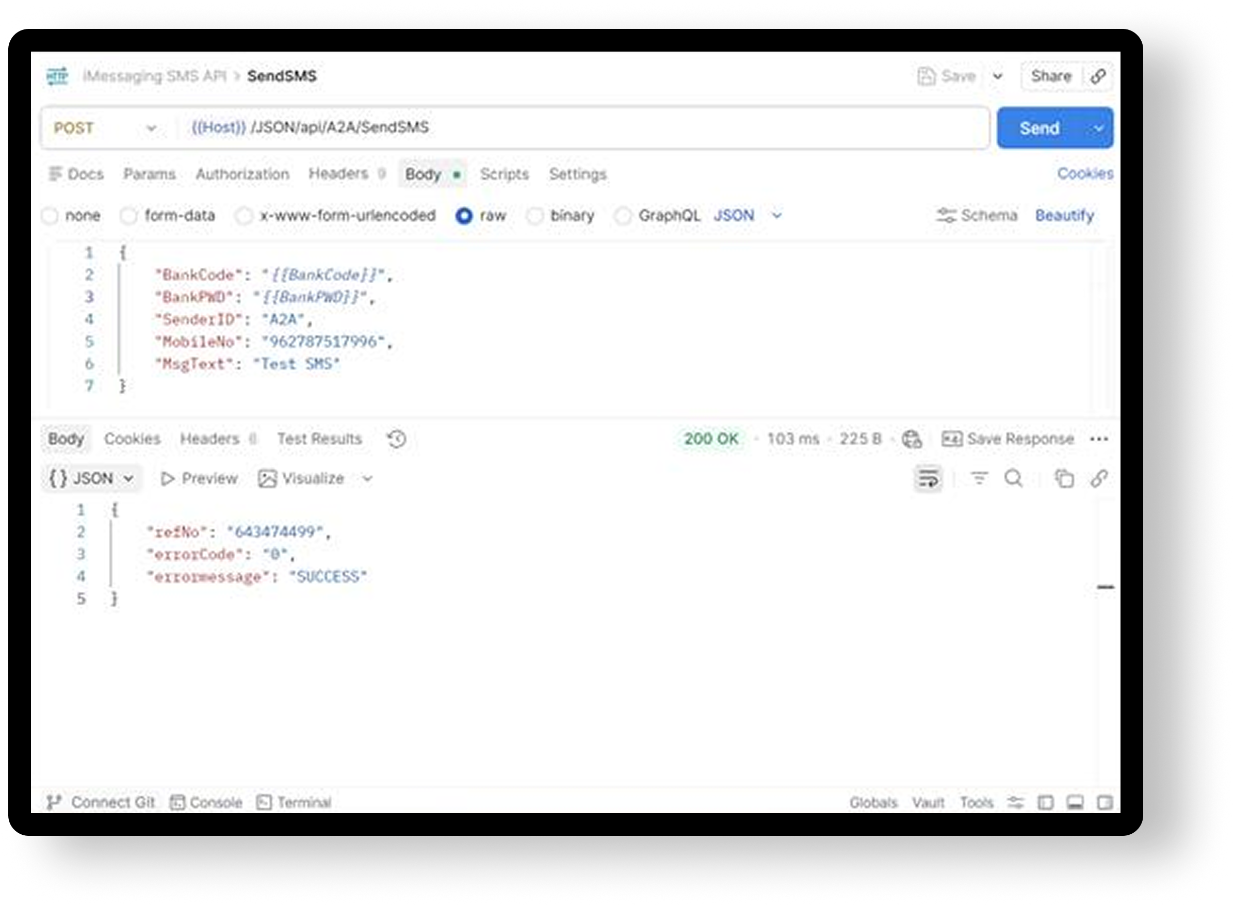Open Tools in footer
The image size is (1234, 906).
[977, 802]
